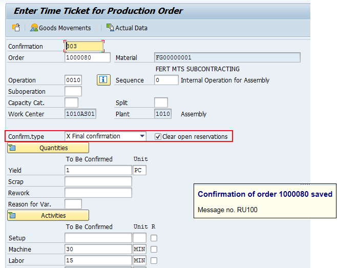Select the Yield quantity input field
The image size is (337, 268).
(x=98, y=170)
